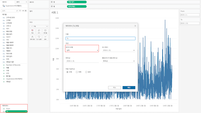Select the 측정값 이름 field
This screenshot has height=113, width=201.
coord(10,62)
